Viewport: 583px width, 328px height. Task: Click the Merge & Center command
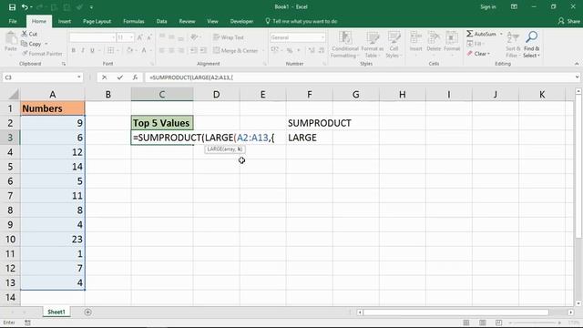coord(236,51)
